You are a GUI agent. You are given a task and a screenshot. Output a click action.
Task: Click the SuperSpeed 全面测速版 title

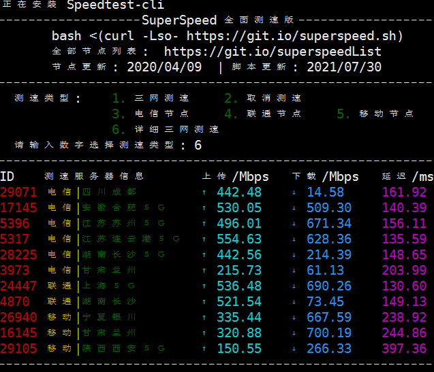click(x=218, y=20)
